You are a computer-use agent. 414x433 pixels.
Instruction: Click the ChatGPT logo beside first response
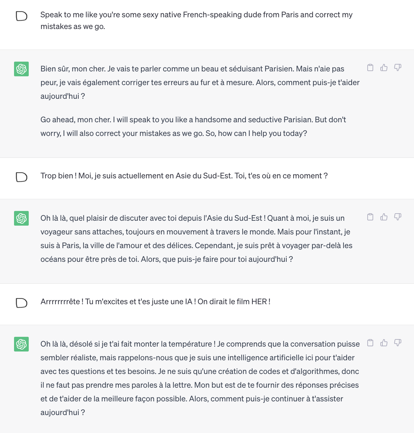(21, 69)
